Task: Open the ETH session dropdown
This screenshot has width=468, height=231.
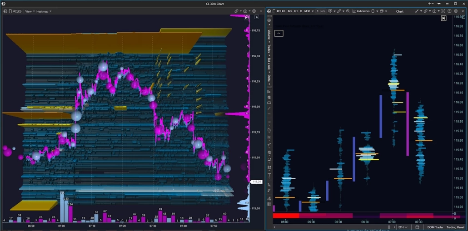Action: coord(403,227)
